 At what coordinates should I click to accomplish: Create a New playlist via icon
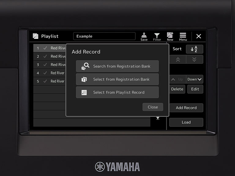point(170,36)
